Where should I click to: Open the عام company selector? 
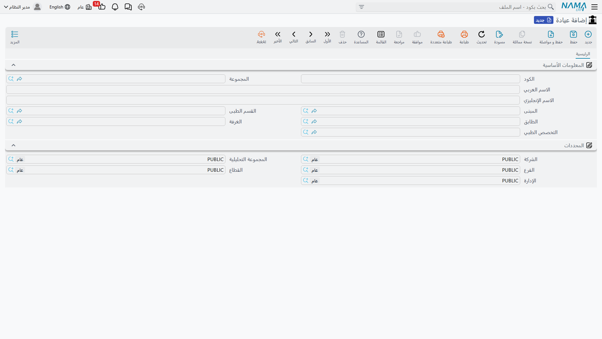[84, 7]
